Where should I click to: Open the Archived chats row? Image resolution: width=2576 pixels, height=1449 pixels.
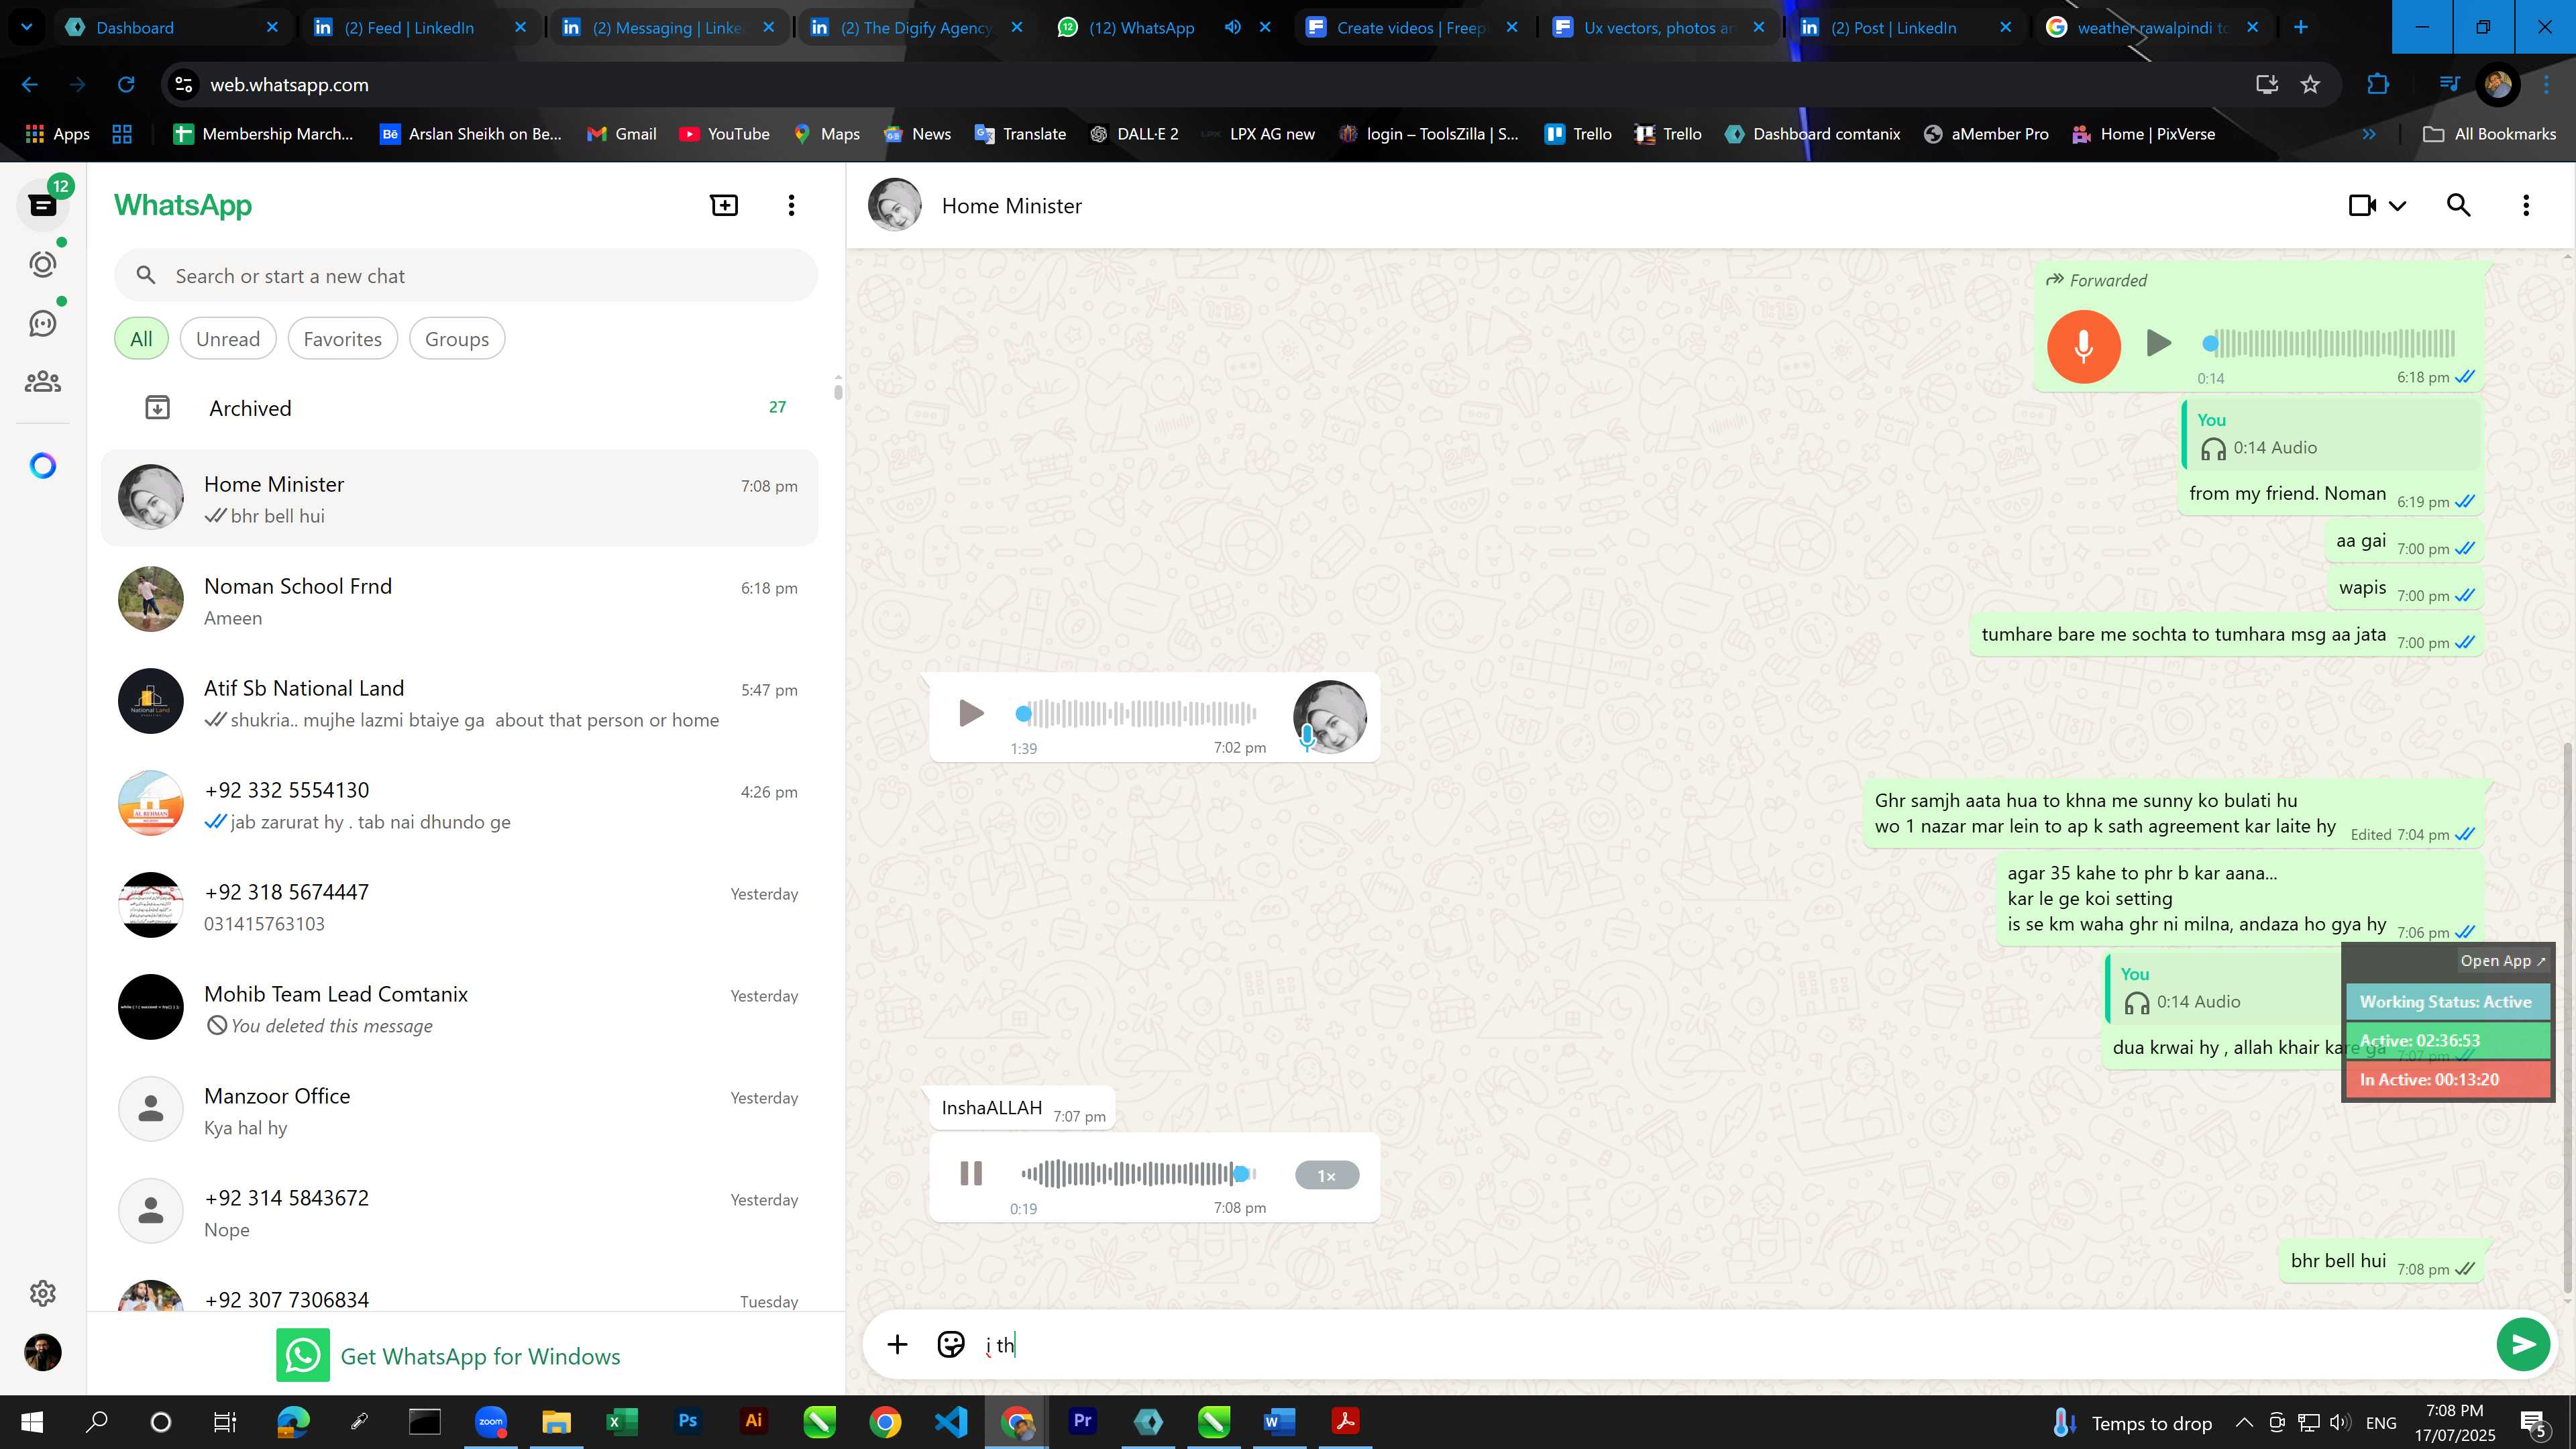tap(460, 407)
